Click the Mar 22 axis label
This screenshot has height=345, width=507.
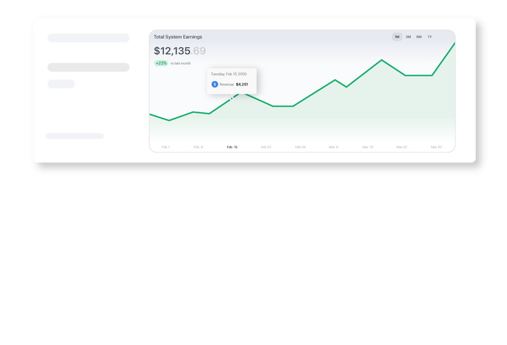[x=402, y=147]
